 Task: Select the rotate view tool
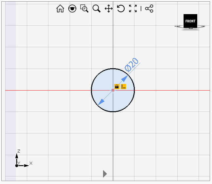121,9
